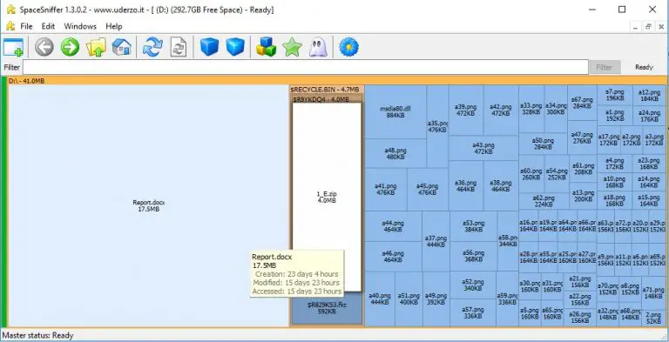
Task: Click the New View toolbar icon
Action: [13, 47]
